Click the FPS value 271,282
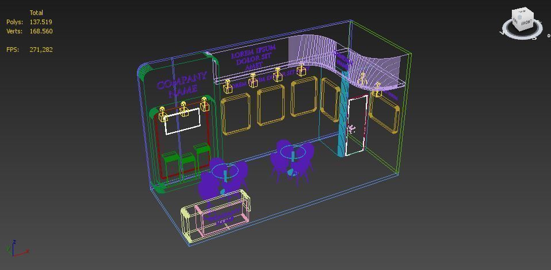551x270 pixels. (41, 50)
